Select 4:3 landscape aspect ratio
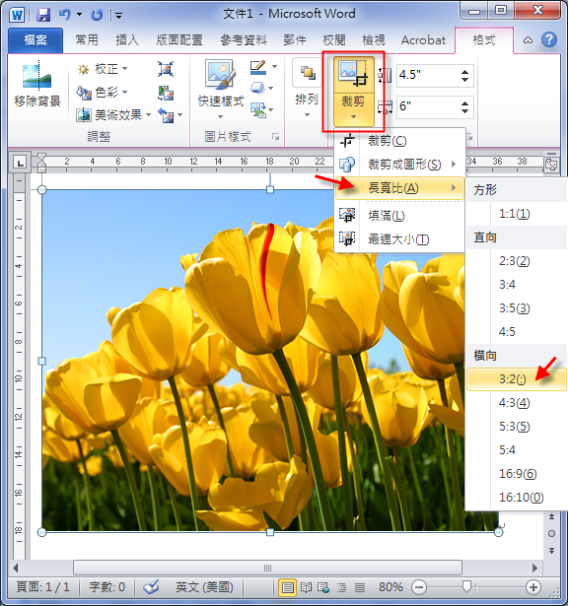 (x=516, y=403)
